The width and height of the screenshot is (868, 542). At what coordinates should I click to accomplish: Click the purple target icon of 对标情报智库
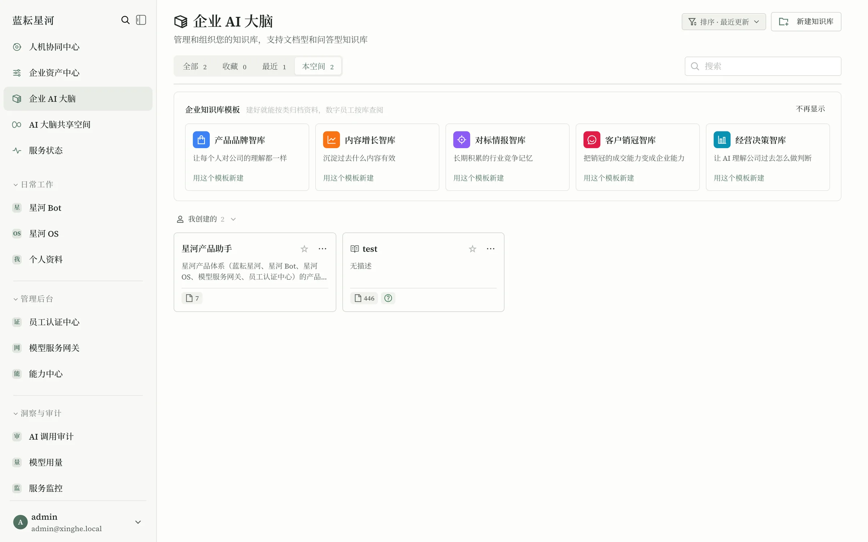(x=461, y=140)
